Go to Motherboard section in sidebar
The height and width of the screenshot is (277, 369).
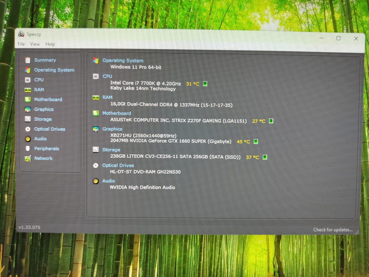click(48, 100)
